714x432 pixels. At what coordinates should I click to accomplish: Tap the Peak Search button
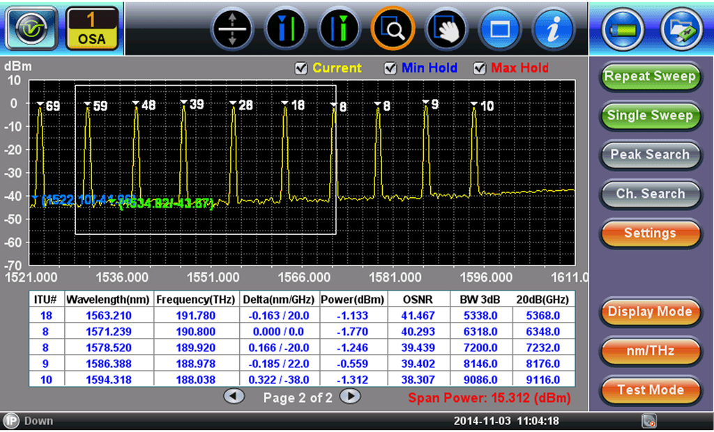pos(650,155)
